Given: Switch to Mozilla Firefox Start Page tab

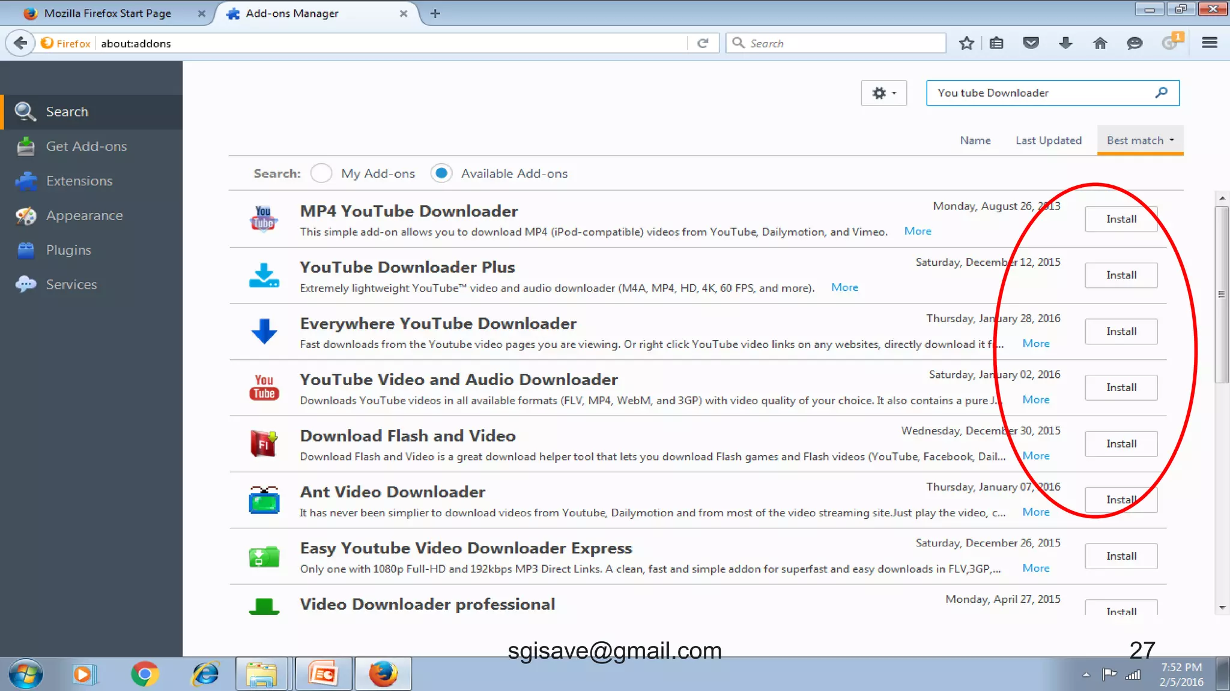Looking at the screenshot, I should coord(108,13).
